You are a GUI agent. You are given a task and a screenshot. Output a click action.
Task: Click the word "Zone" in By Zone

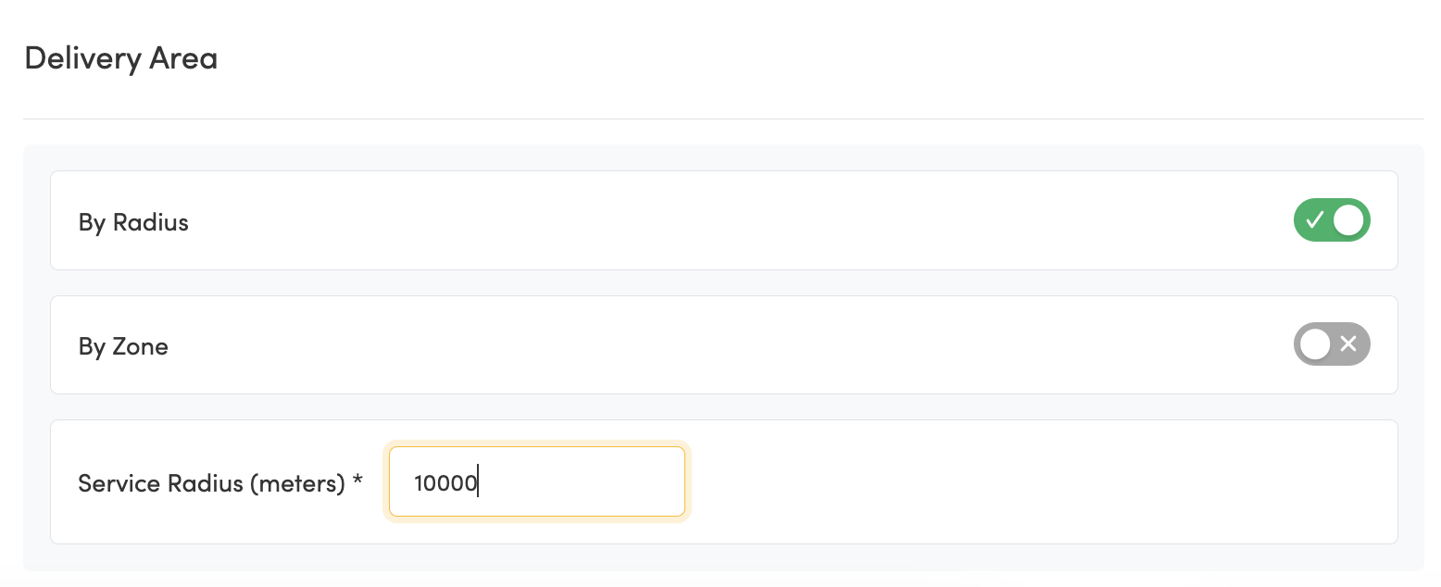point(140,347)
